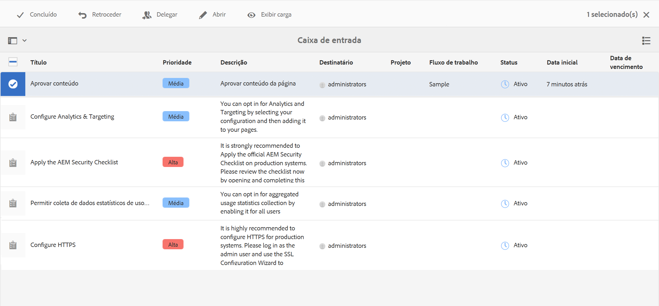The height and width of the screenshot is (306, 659).
Task: Clear selection with the X button
Action: pyautogui.click(x=646, y=15)
